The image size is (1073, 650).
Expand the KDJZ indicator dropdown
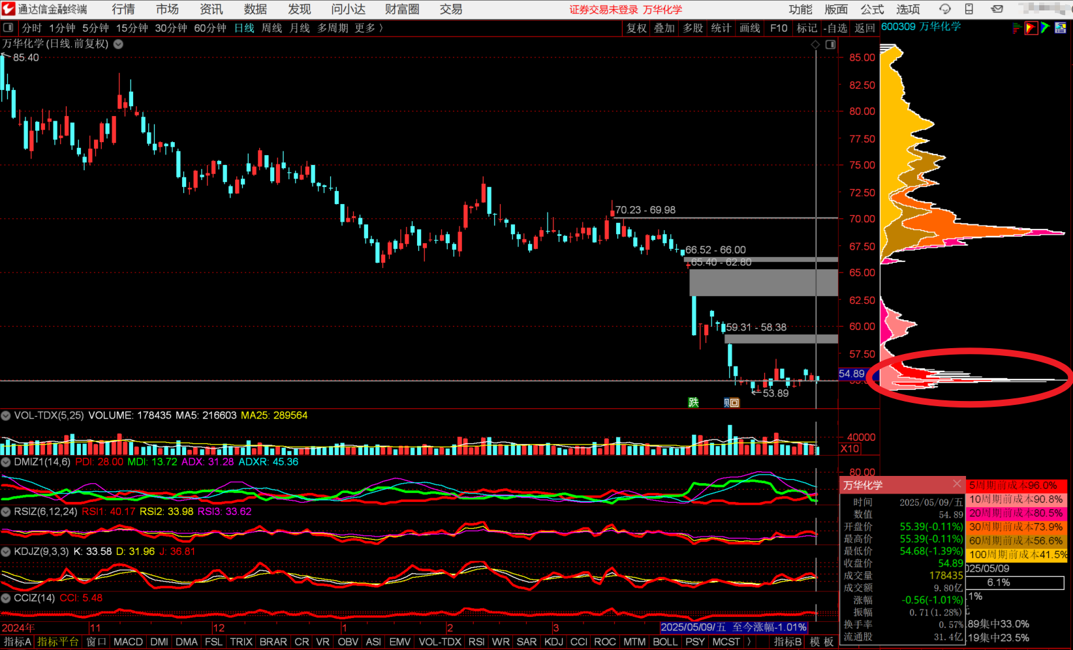[6, 552]
